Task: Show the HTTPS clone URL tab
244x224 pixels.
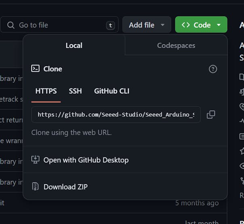Action: pos(46,91)
